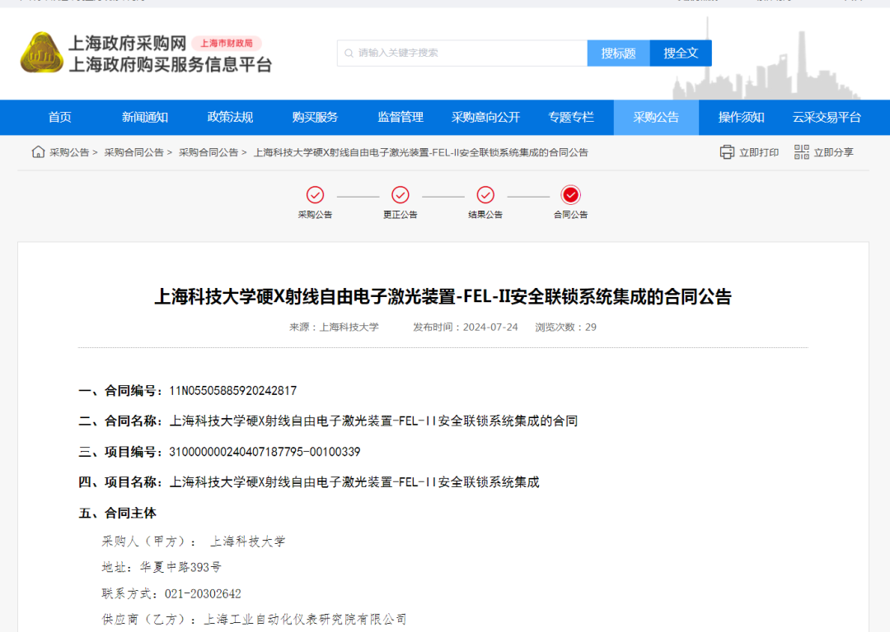Click the 更正公告 step check circle
The height and width of the screenshot is (632, 890).
click(x=400, y=195)
